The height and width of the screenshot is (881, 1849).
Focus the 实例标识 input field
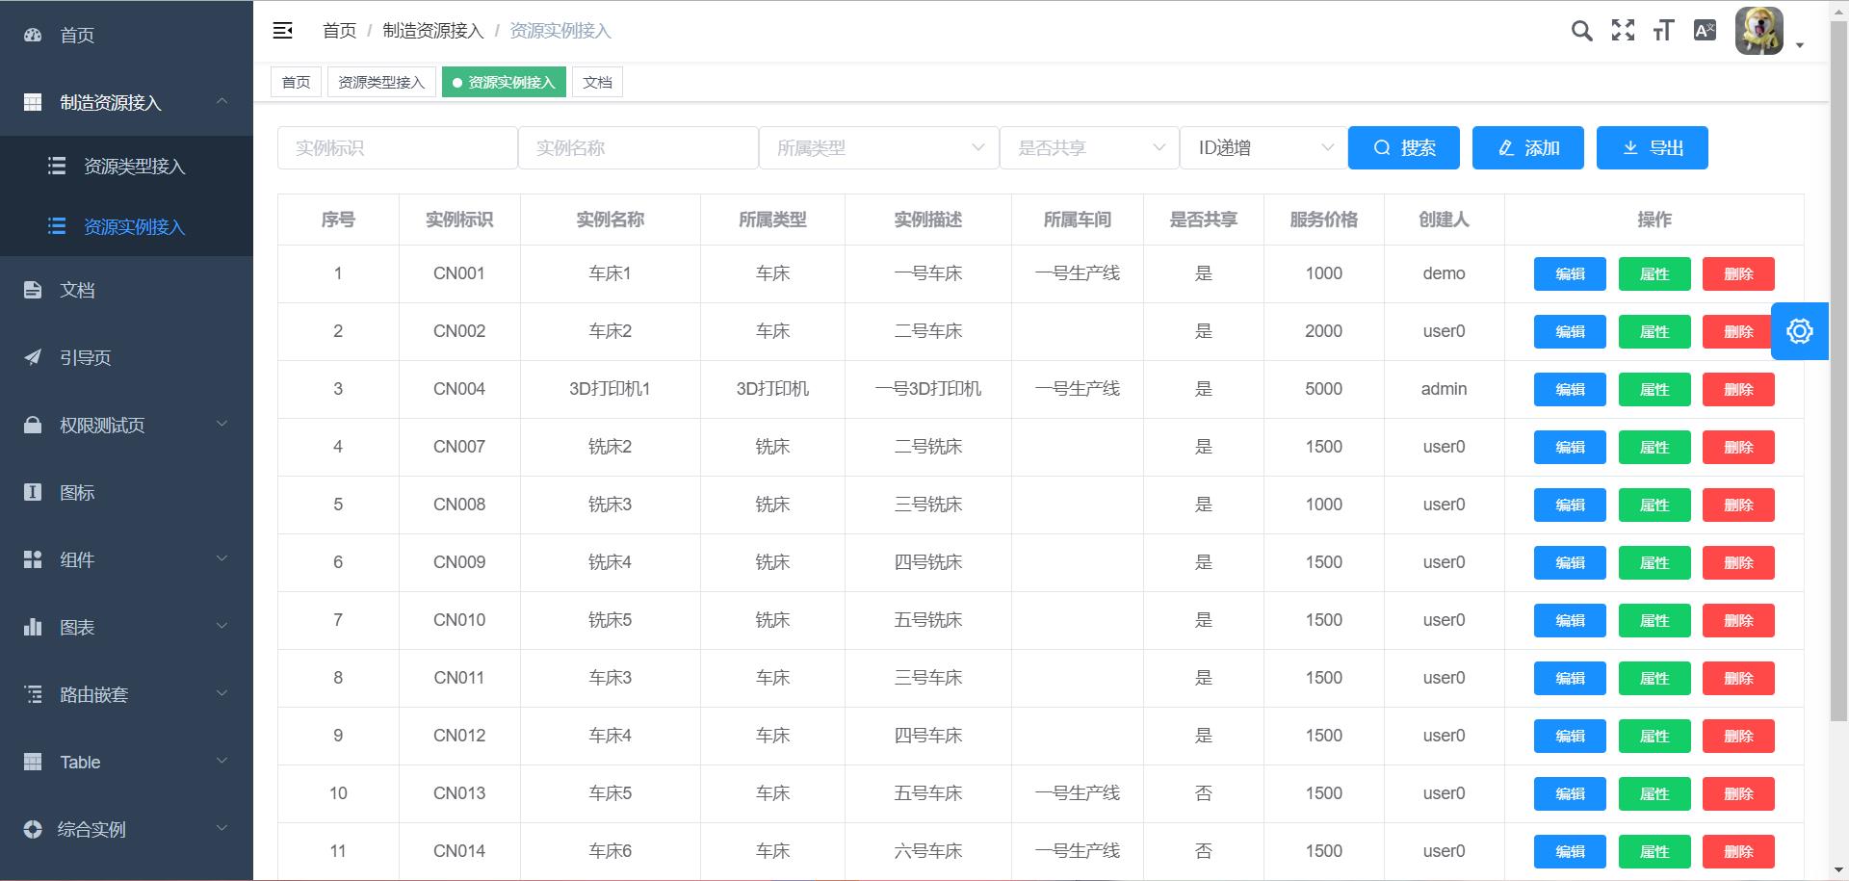397,148
